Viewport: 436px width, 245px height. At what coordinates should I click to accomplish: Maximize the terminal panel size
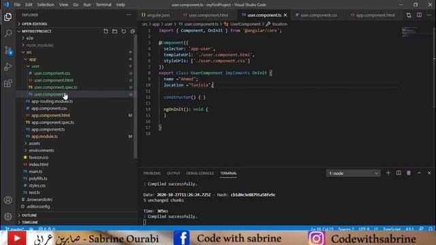pos(419,173)
